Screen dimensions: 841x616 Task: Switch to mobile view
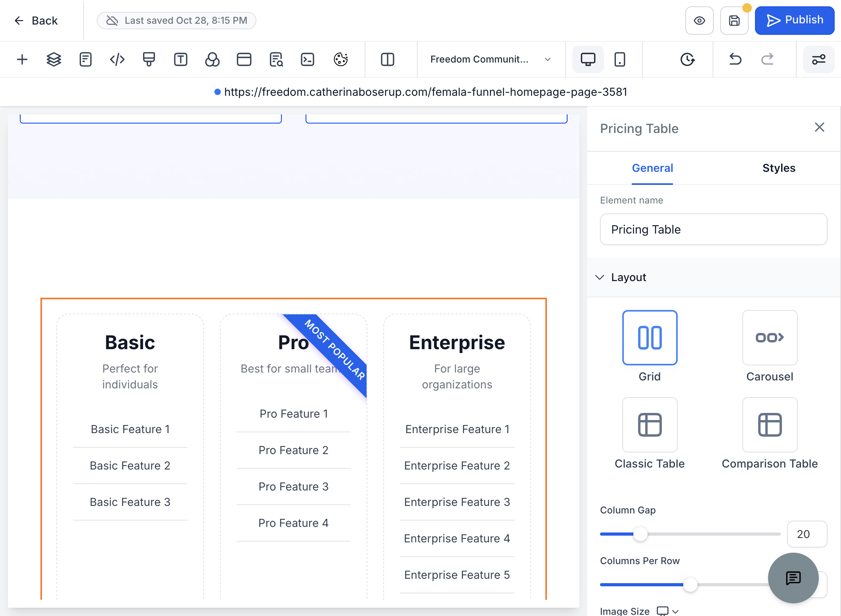click(x=620, y=59)
